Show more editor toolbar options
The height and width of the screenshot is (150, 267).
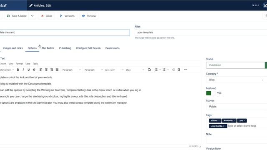pos(186,70)
